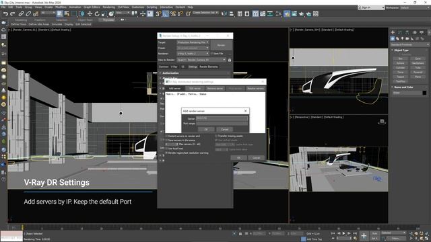Toggle the 3D Snaps icon

pyautogui.click(x=158, y=13)
